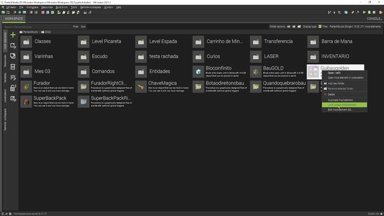Open the Sort dropdown
The width and height of the screenshot is (384, 216).
pos(83,26)
